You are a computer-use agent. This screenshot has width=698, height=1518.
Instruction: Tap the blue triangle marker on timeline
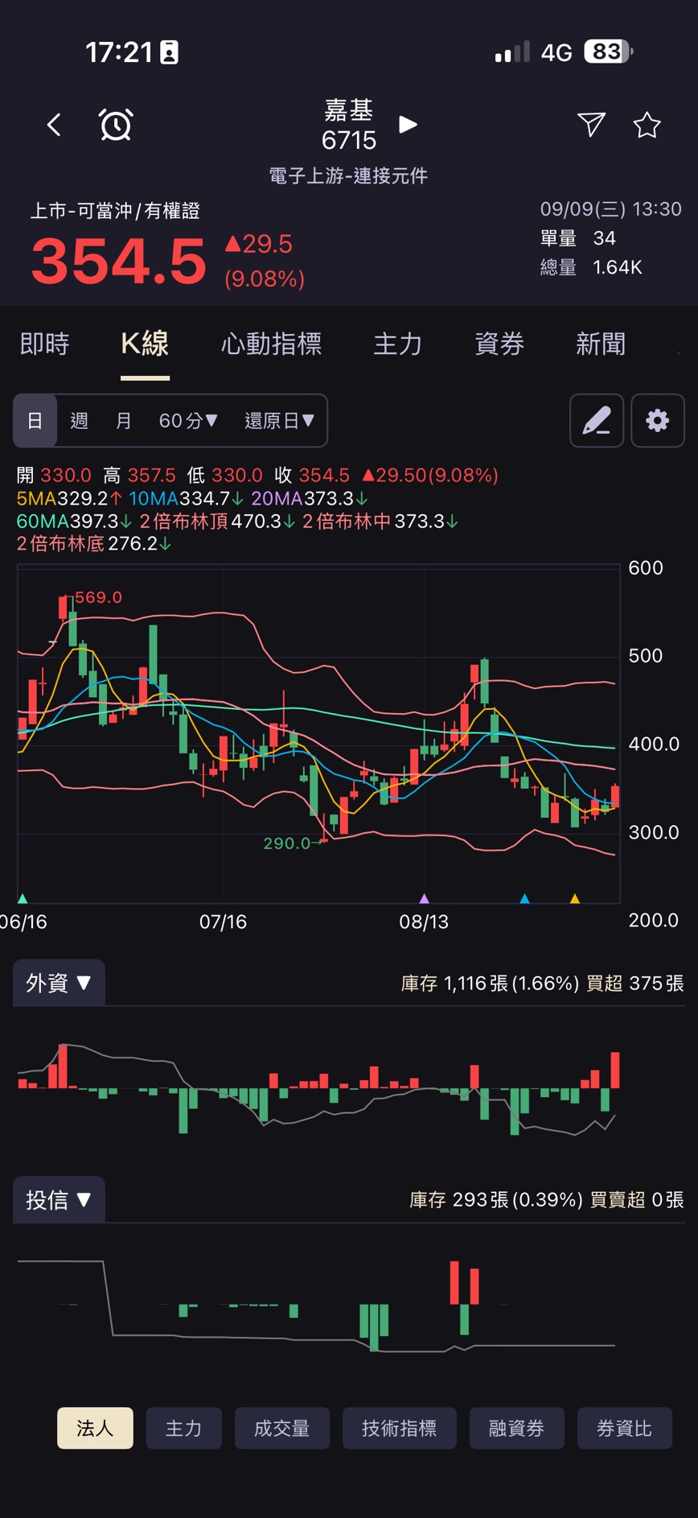(524, 898)
